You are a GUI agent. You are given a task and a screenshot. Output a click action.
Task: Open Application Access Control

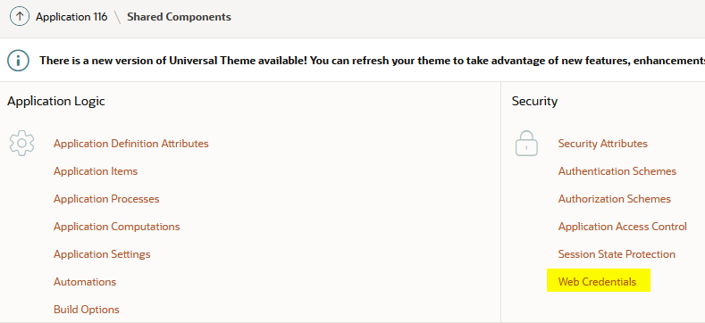coord(622,227)
